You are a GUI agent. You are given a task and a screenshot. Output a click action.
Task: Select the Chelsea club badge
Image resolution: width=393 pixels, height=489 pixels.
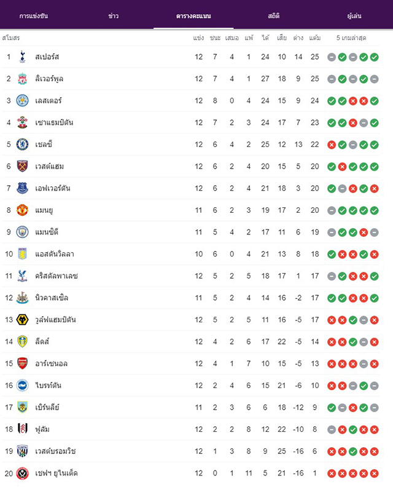[x=22, y=145]
